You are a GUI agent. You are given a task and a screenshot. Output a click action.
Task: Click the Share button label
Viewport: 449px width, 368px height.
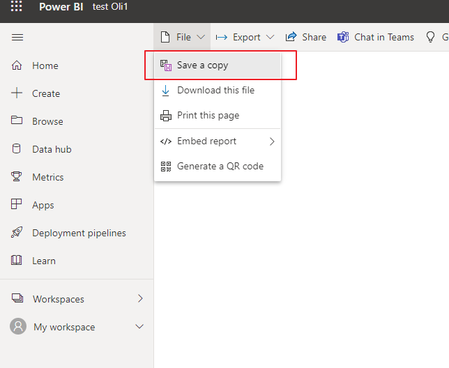click(314, 37)
